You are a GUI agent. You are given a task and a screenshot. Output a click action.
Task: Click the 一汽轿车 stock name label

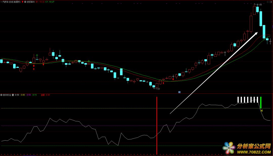[6, 2]
